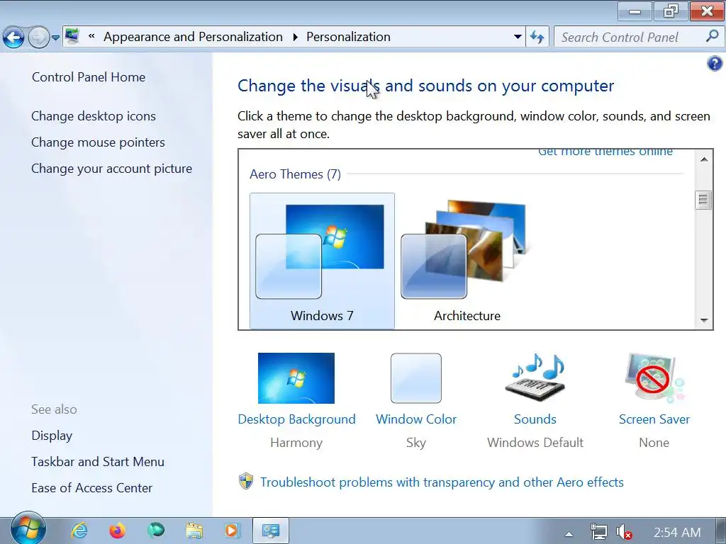Open help with the blue question mark

click(715, 63)
